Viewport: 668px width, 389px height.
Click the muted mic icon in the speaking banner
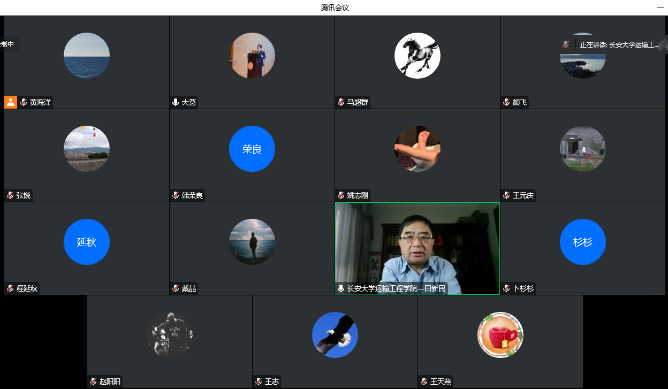tap(566, 44)
